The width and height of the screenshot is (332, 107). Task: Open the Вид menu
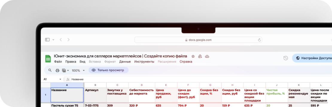(82, 62)
